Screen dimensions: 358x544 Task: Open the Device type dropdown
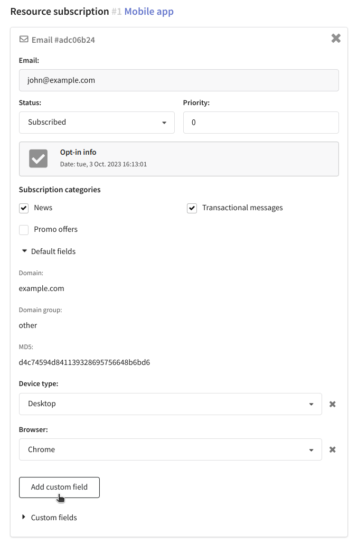(x=171, y=404)
